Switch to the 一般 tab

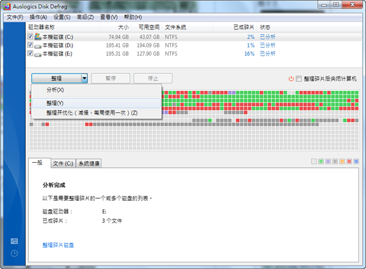point(40,163)
